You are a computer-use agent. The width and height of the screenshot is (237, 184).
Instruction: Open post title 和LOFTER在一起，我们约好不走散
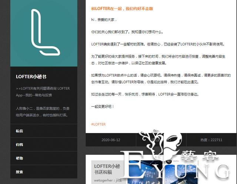(x=122, y=8)
